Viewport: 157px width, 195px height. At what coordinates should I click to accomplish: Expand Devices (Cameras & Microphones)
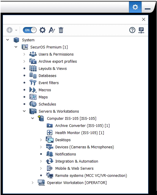(41, 147)
